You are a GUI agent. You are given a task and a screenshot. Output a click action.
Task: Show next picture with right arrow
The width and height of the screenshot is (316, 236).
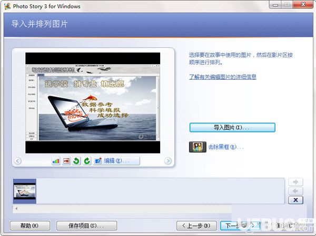168,161
